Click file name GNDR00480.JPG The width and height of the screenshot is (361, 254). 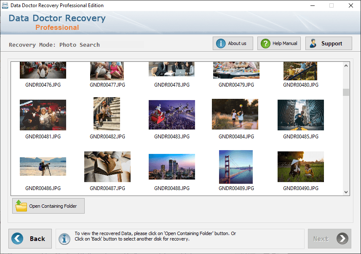(301, 85)
